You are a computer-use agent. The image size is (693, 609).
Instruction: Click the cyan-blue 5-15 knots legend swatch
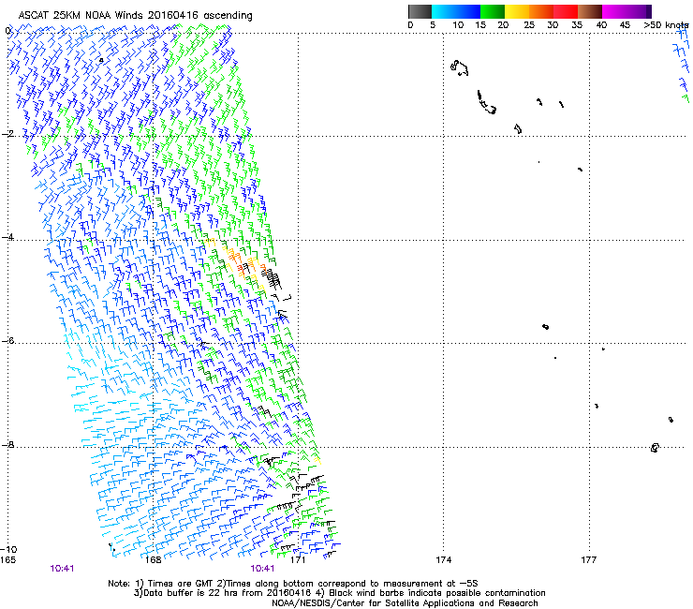coord(456,11)
